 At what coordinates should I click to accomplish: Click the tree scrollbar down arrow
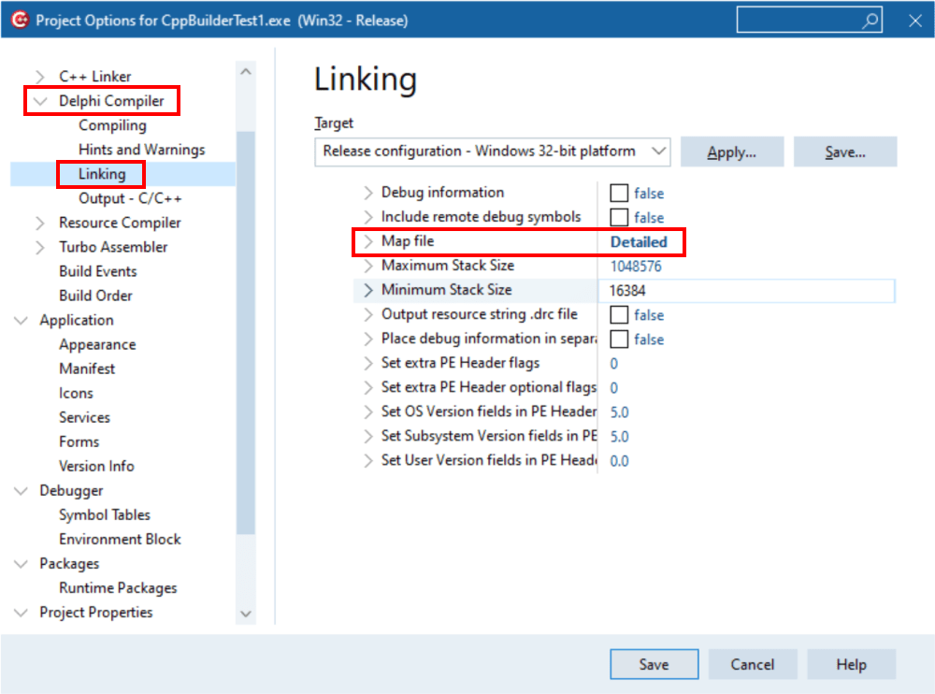coord(246,614)
